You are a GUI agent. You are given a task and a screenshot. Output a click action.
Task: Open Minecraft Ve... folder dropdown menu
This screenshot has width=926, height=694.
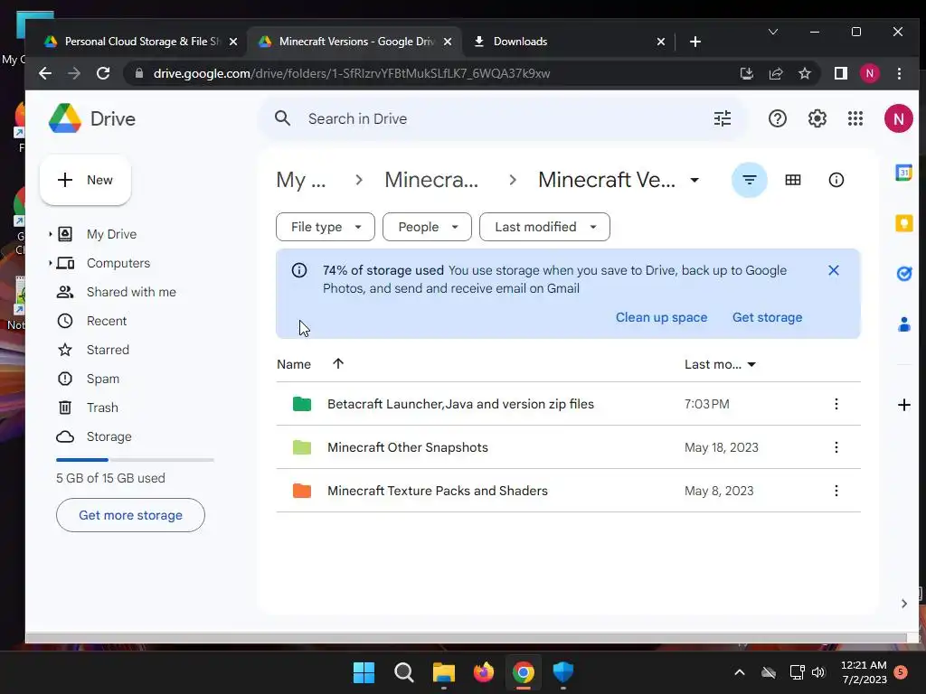click(694, 180)
